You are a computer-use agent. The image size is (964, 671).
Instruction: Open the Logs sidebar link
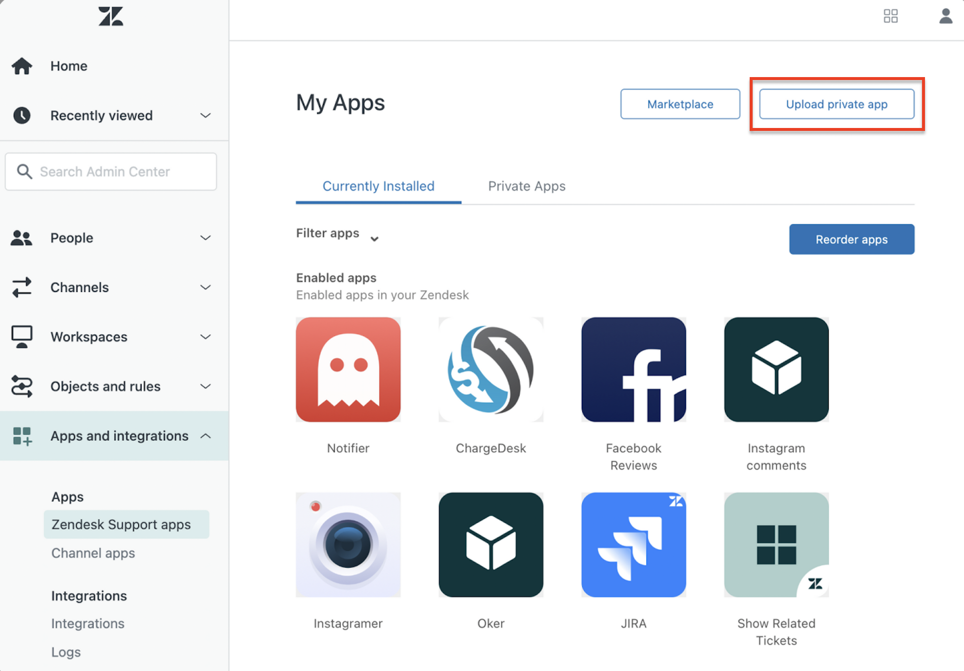point(66,652)
